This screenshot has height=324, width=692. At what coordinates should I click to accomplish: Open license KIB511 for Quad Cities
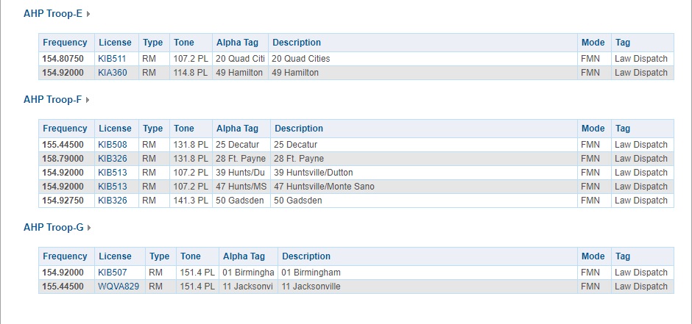(x=112, y=59)
